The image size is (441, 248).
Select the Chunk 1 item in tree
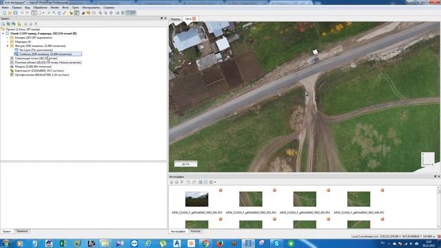[x=43, y=34]
